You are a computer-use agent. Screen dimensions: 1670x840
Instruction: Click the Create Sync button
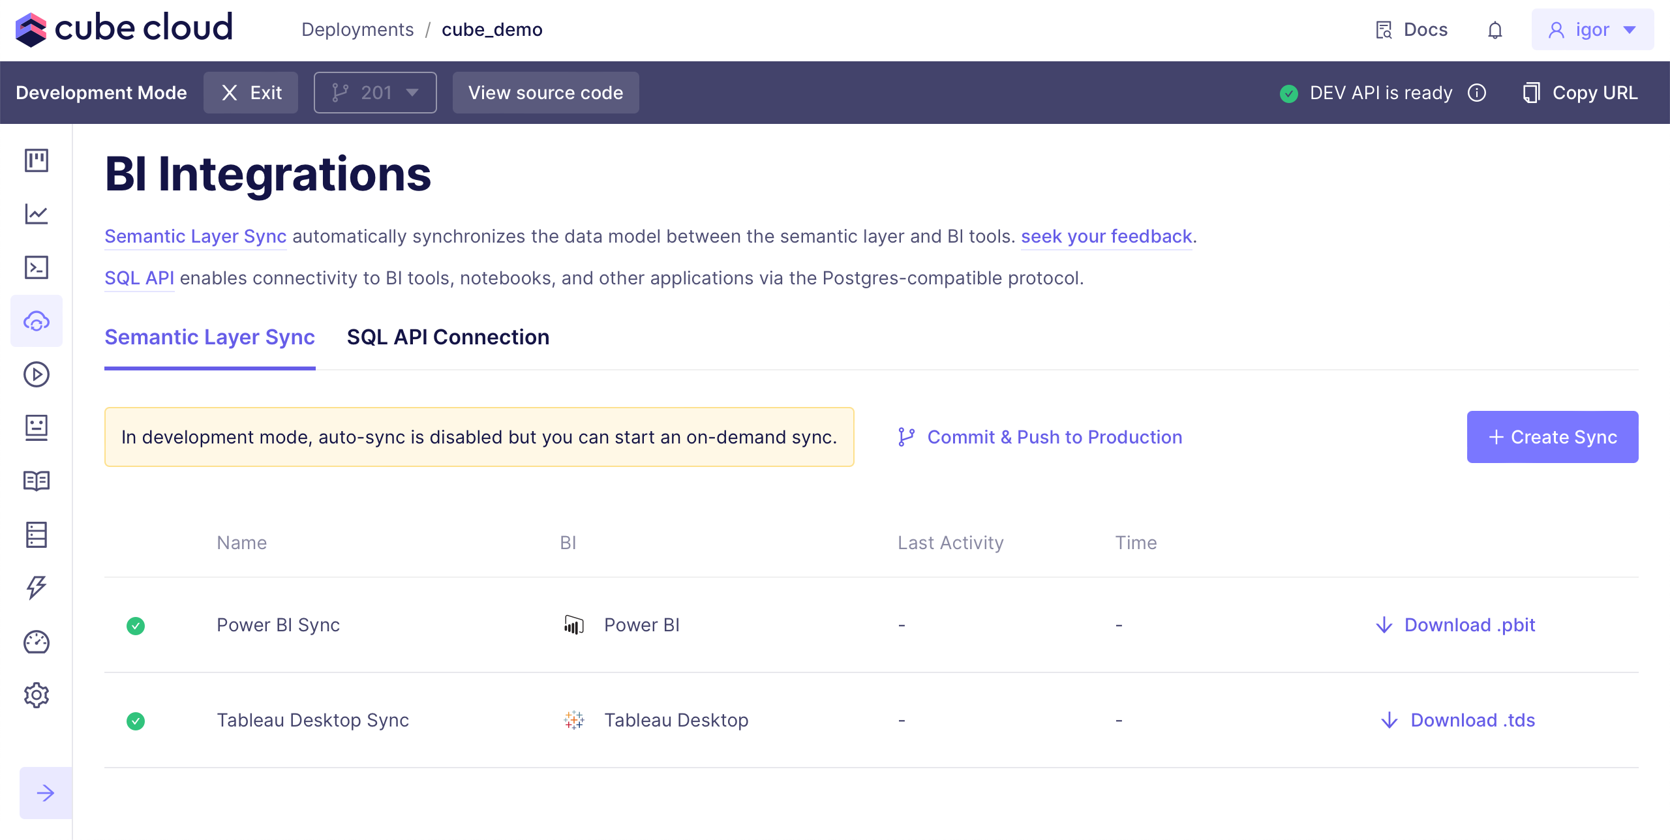(x=1552, y=437)
